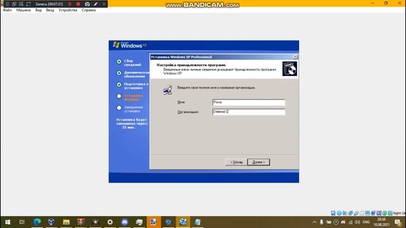Select Bandicam find-window mode icon with magnifier
Screen dimensions: 406x228
tap(21, 4)
